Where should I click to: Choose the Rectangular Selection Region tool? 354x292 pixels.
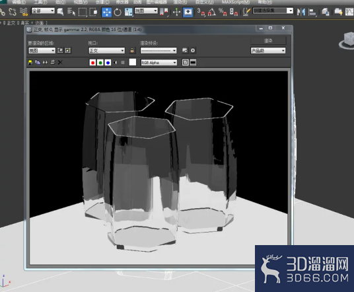(x=83, y=12)
